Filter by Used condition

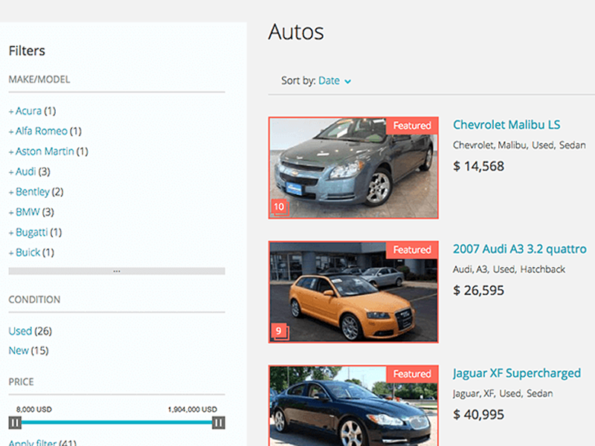pyautogui.click(x=20, y=331)
